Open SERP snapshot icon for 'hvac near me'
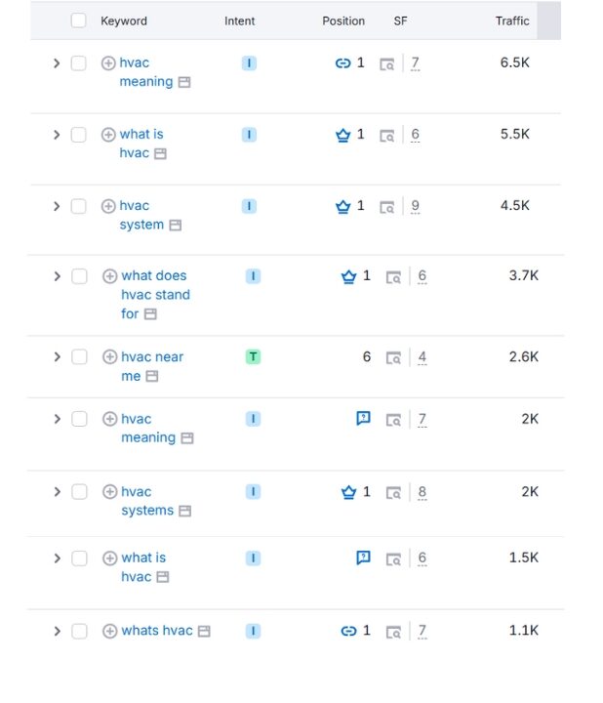Screen dimensions: 603x703 coord(393,357)
